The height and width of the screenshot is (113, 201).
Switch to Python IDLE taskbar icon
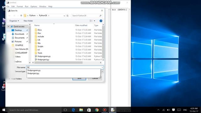point(112,110)
